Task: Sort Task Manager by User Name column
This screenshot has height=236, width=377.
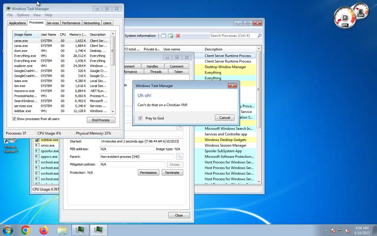Action: point(48,35)
